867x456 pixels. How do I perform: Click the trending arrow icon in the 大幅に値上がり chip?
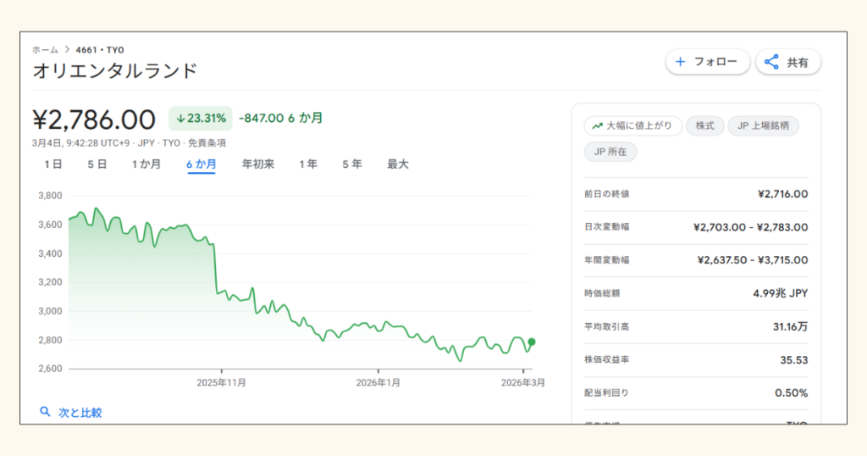(x=598, y=126)
